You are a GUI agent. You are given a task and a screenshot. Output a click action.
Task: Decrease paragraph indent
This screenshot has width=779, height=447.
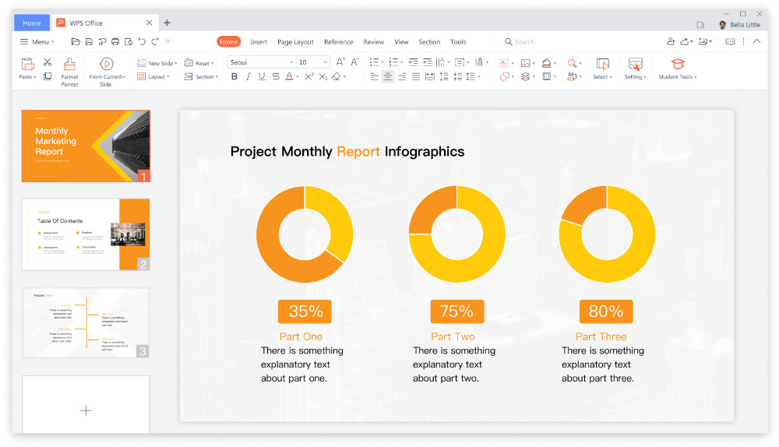[413, 62]
